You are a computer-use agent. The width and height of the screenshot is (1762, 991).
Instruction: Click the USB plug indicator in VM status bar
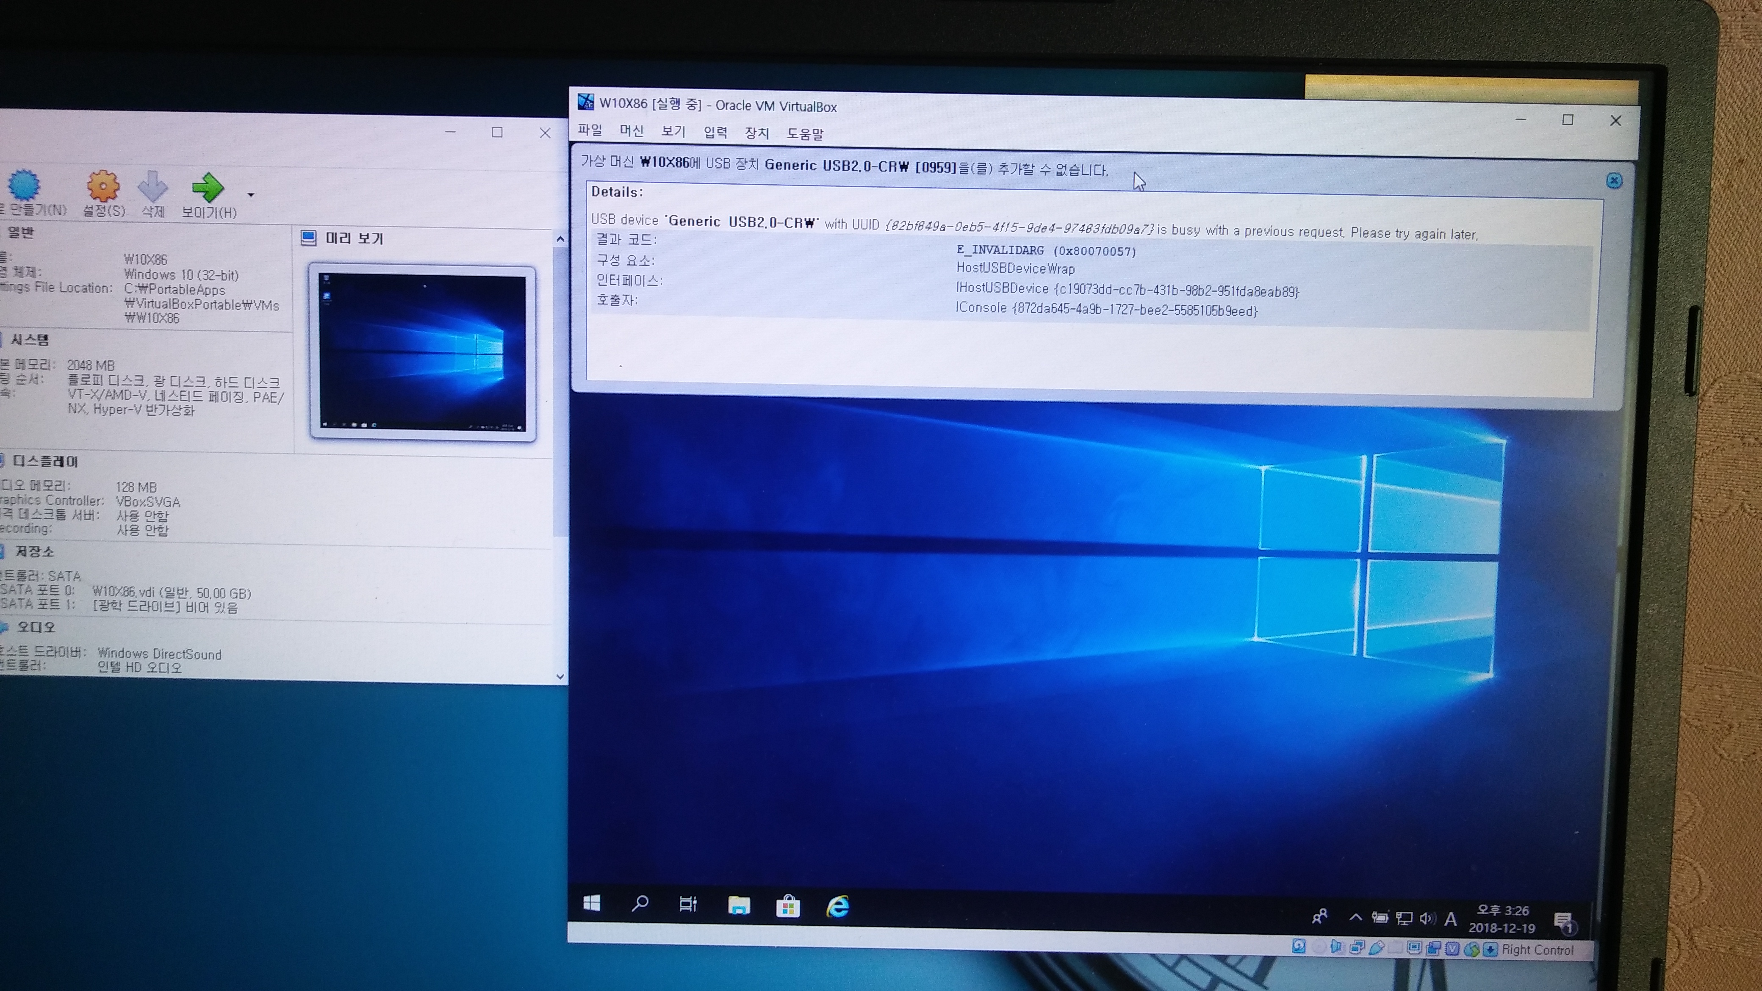[x=1377, y=949]
